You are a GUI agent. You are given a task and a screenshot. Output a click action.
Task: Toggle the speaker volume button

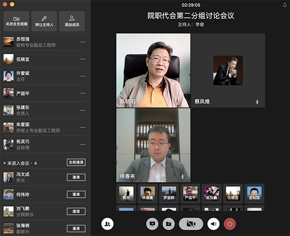pyautogui.click(x=213, y=224)
